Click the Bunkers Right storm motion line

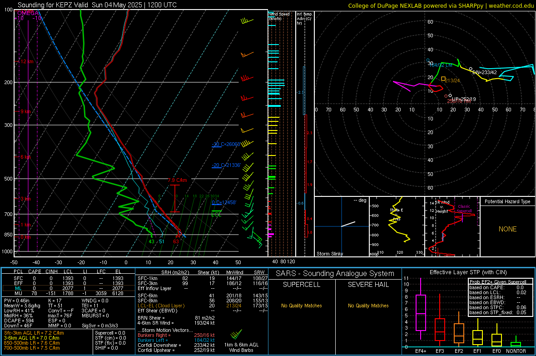click(x=176, y=335)
